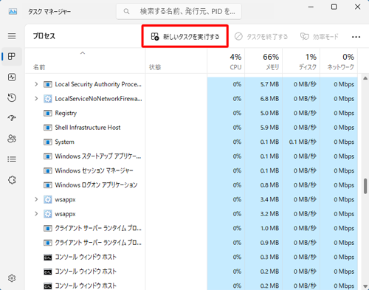Expand Local Security Authority Process row

[x=36, y=84]
